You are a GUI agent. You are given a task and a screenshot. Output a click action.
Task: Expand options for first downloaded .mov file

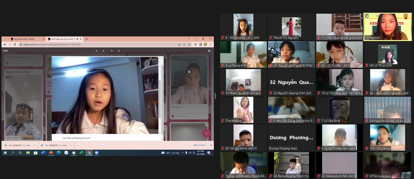(x=34, y=145)
